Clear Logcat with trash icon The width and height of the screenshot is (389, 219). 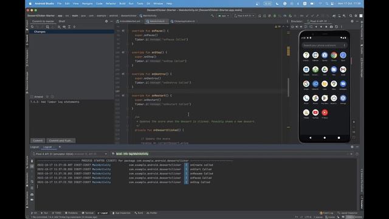point(32,161)
